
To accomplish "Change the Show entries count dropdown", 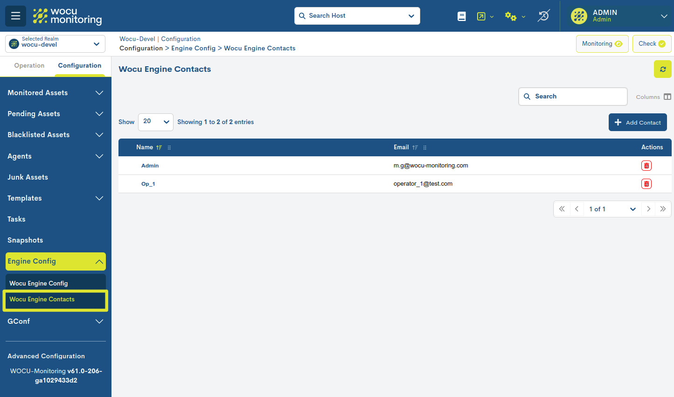I will pyautogui.click(x=156, y=122).
